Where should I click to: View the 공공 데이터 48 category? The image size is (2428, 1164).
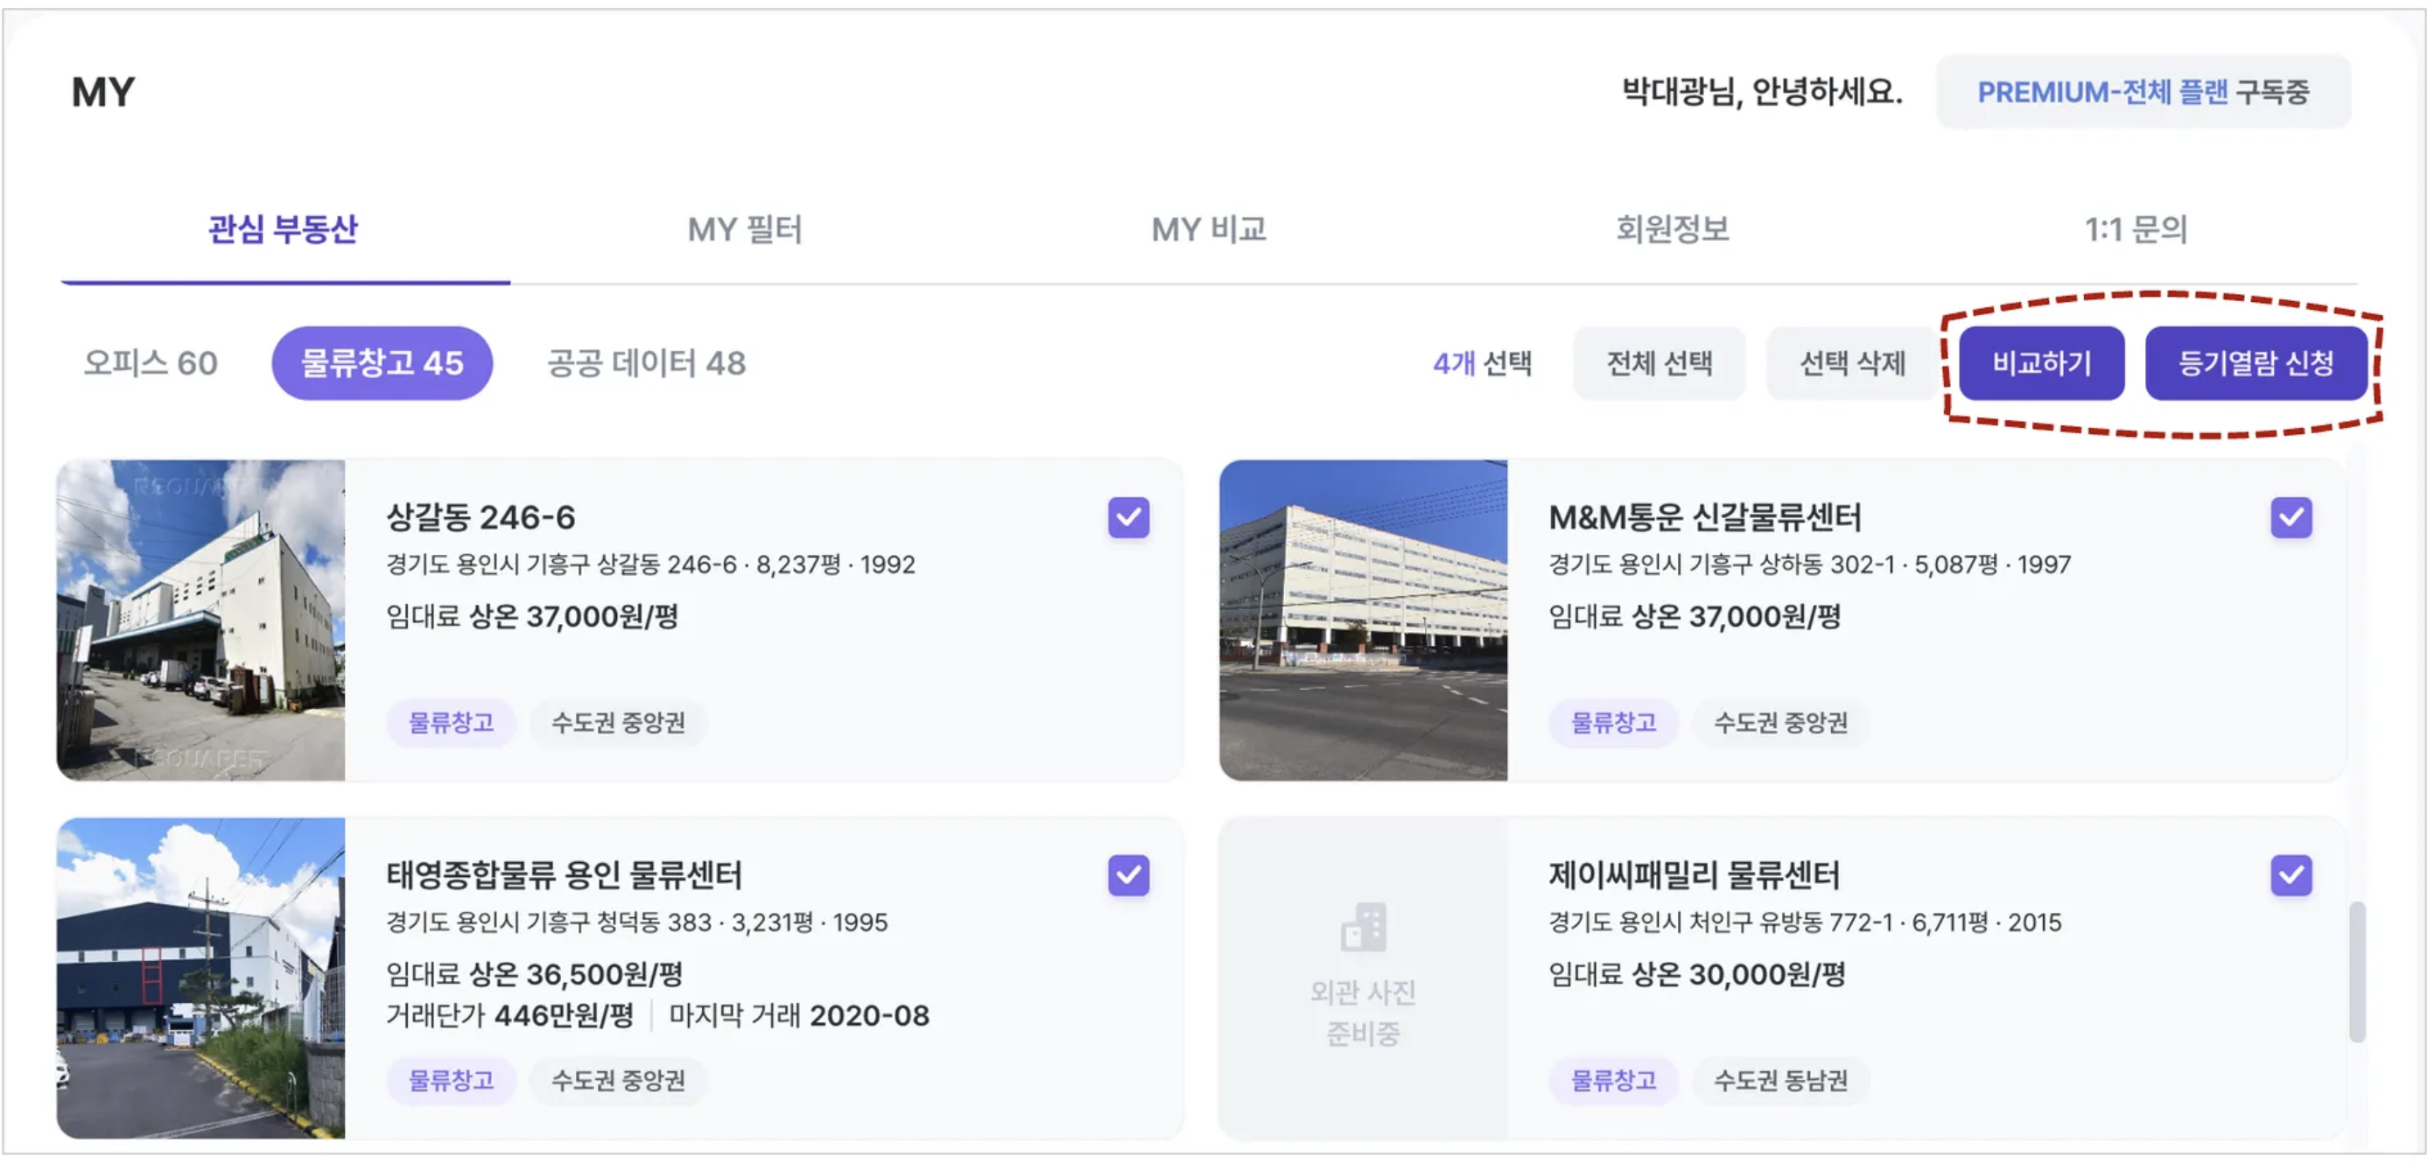[647, 363]
